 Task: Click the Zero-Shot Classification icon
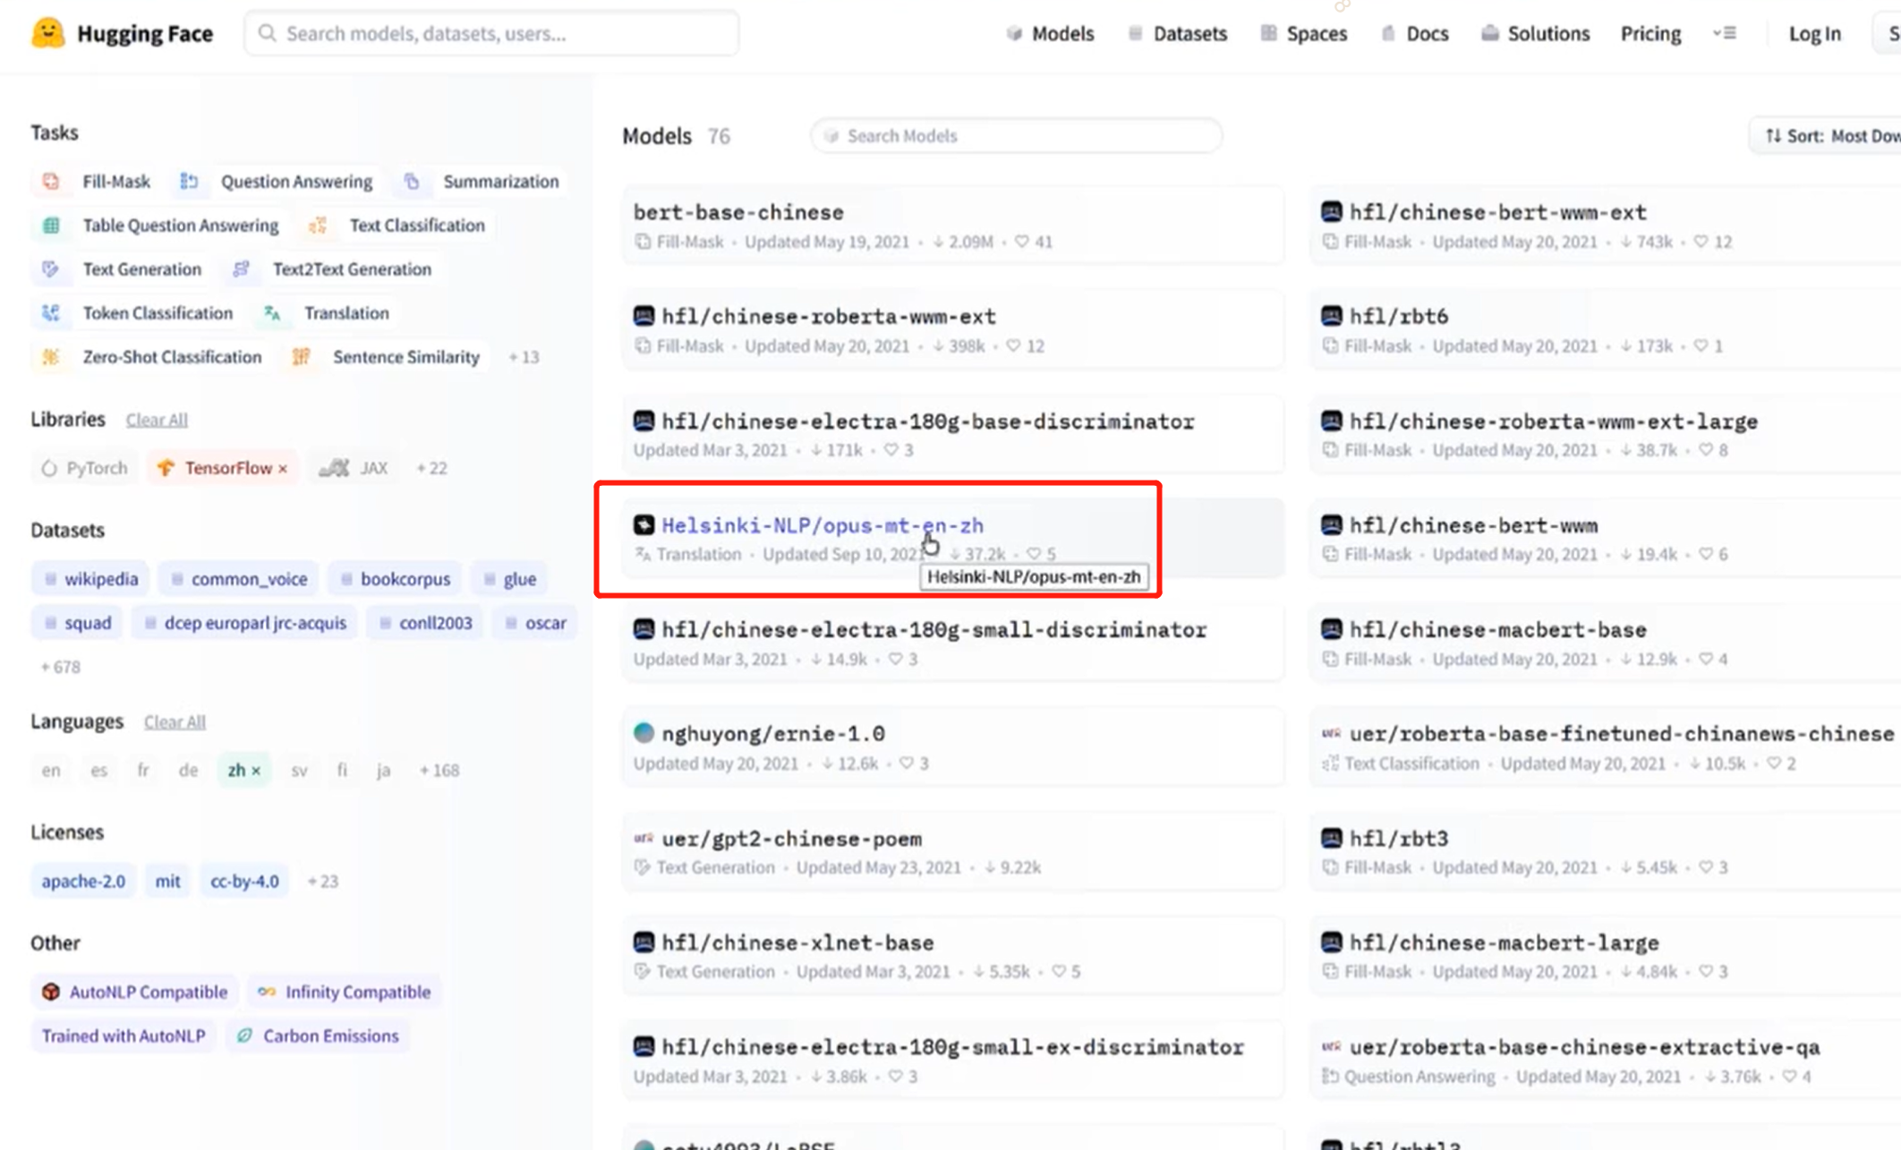pyautogui.click(x=51, y=357)
